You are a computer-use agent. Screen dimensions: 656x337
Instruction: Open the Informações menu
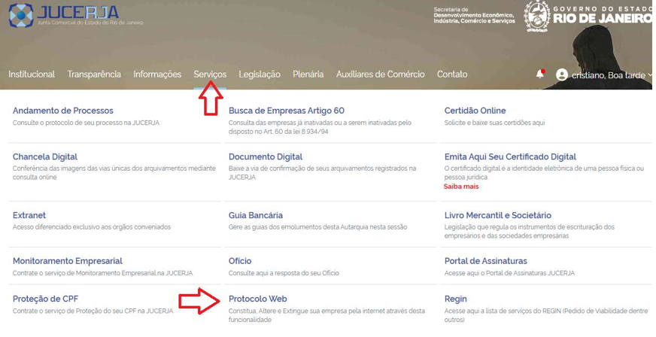pos(157,74)
